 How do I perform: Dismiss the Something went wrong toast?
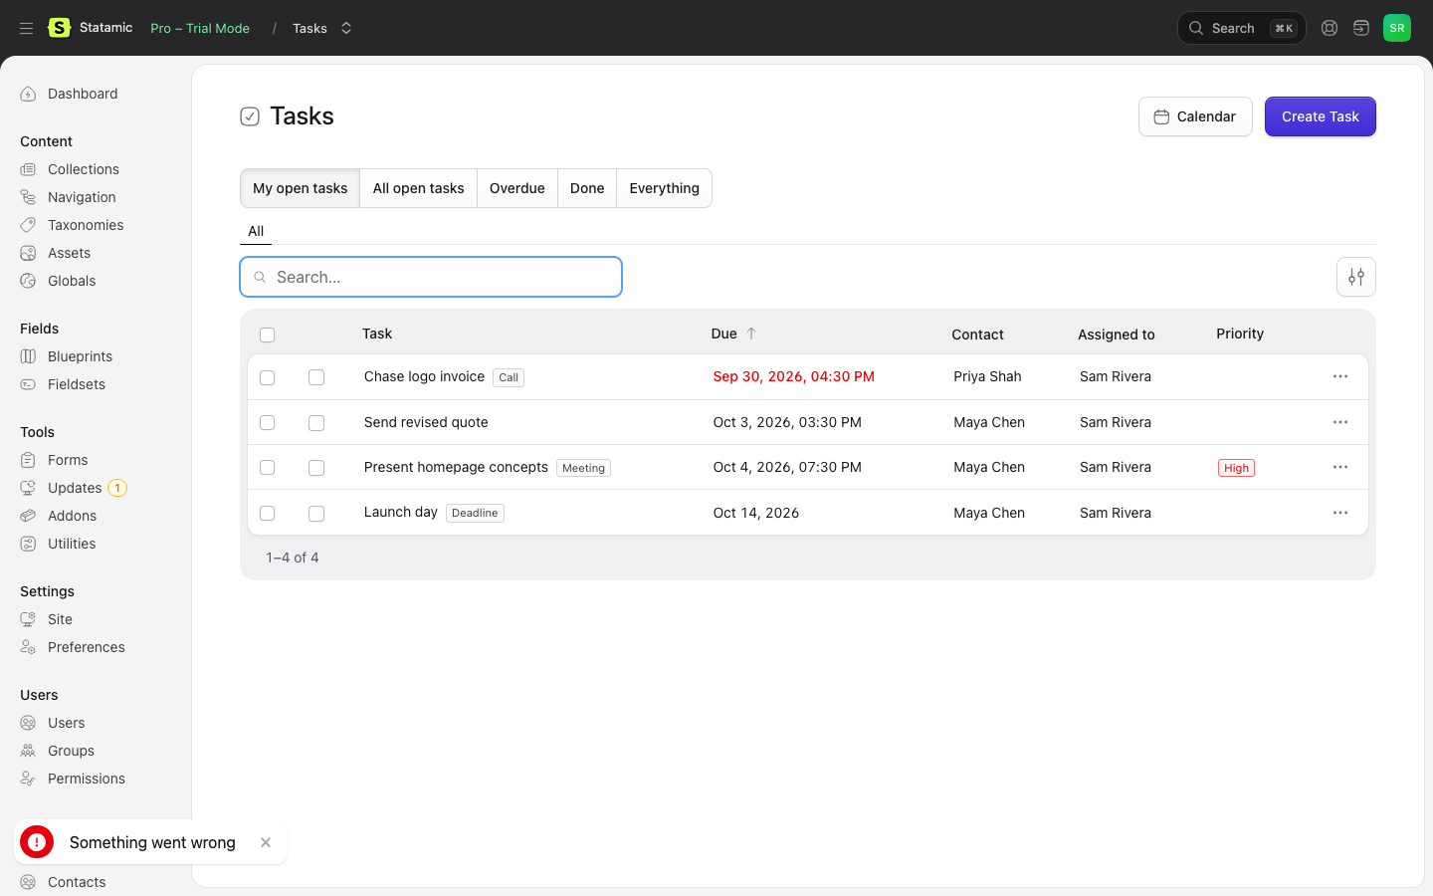266,842
